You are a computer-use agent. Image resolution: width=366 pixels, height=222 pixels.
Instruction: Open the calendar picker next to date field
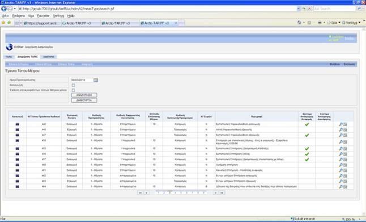tap(96, 80)
